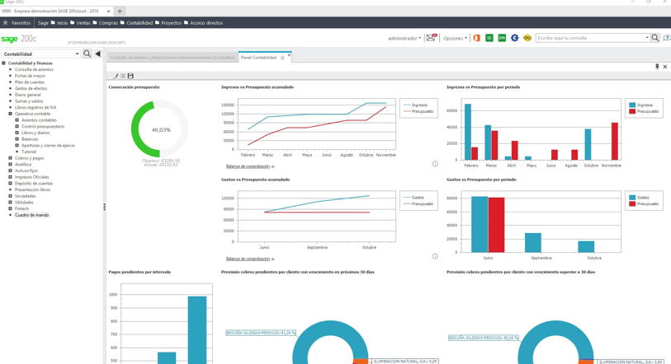Open Plan de cuentas

coord(30,82)
